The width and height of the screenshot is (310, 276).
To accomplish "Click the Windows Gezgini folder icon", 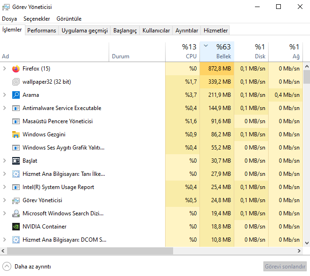I will 16,134.
